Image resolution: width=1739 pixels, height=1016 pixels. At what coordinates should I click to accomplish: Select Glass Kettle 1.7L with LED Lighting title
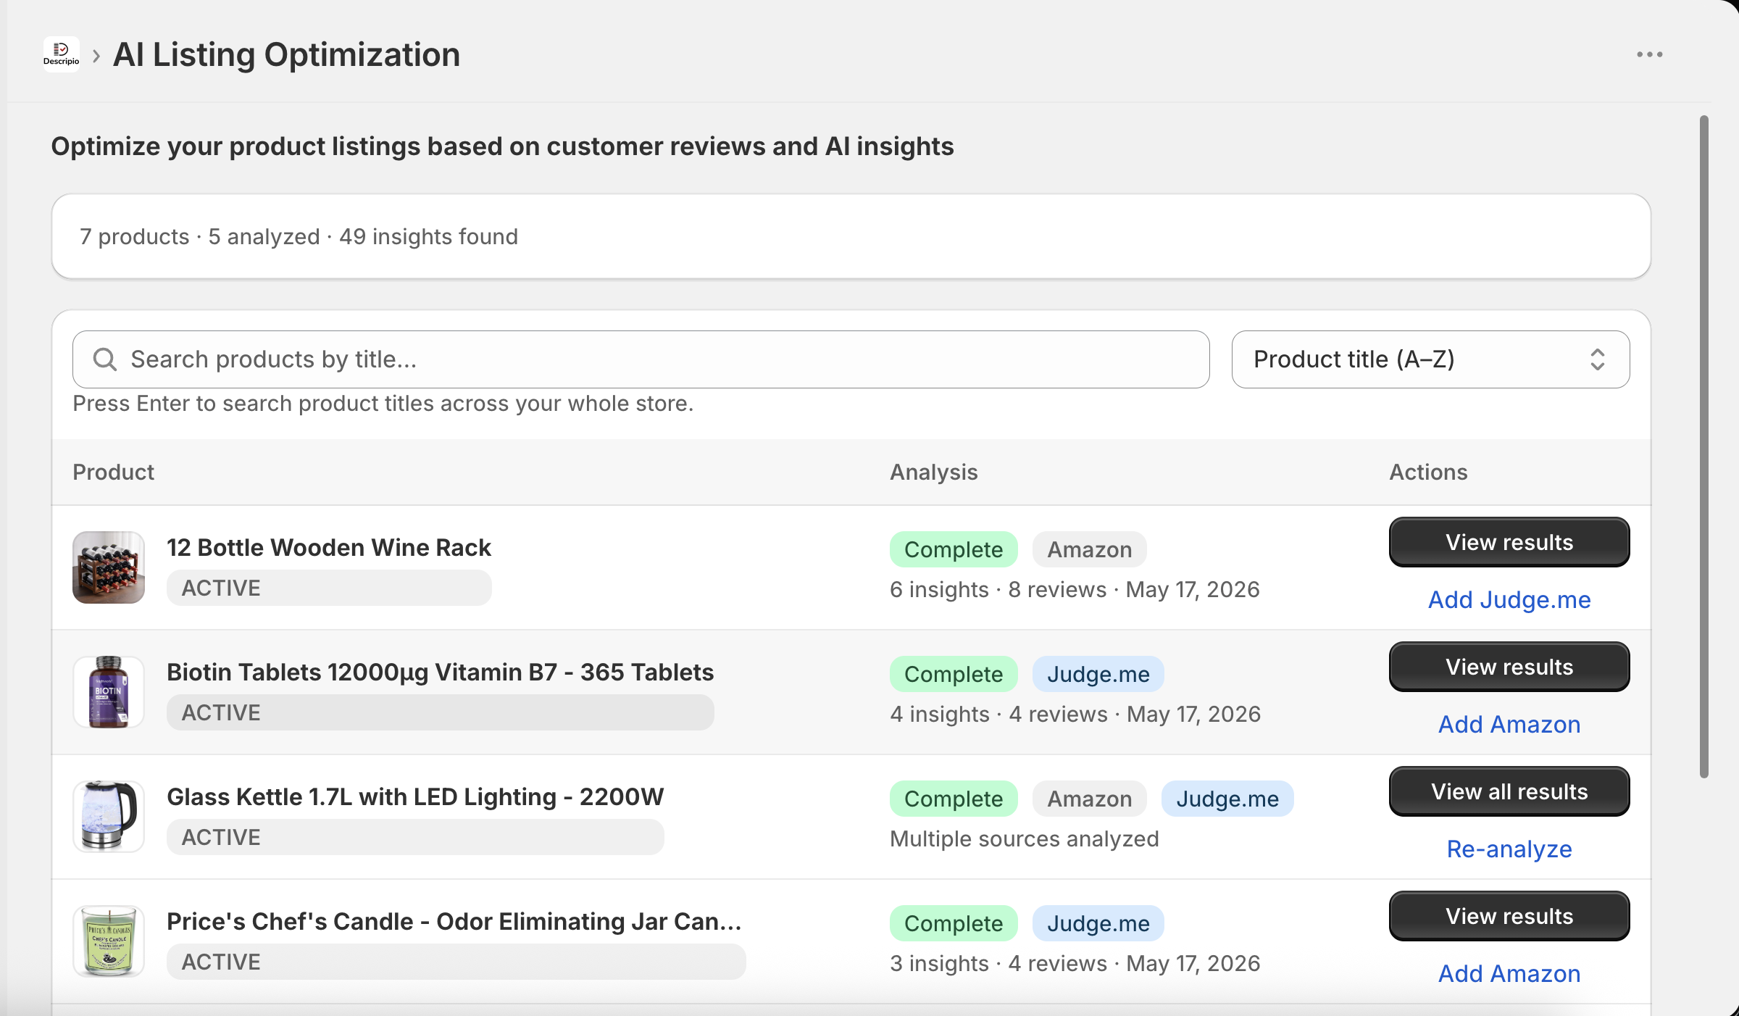[415, 797]
